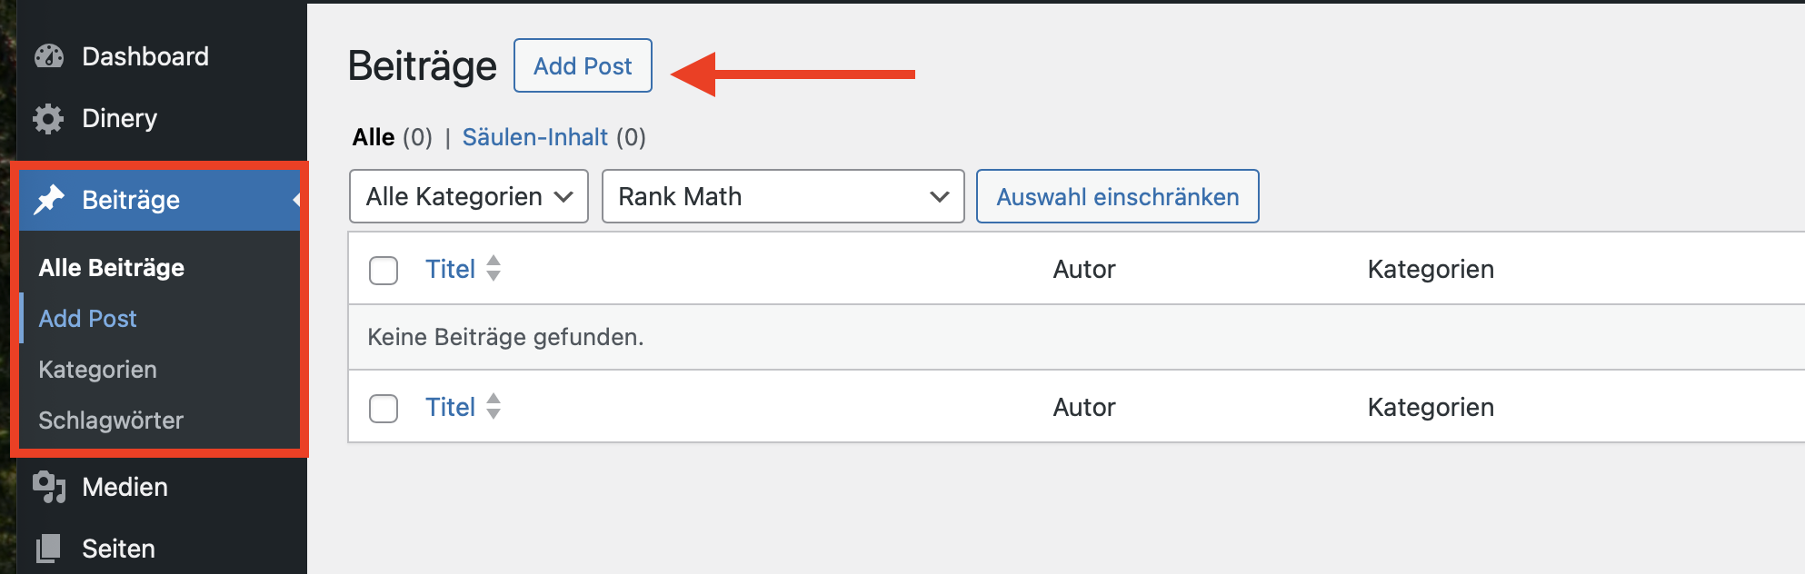Check the select-all checkbox in table header

click(384, 270)
